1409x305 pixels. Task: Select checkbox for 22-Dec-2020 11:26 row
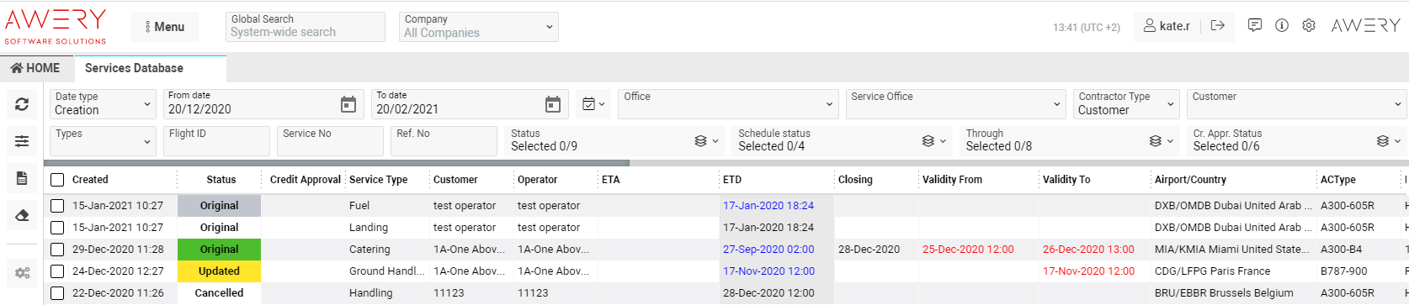(57, 293)
